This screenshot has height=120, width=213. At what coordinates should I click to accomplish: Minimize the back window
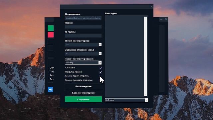pyautogui.click(x=161, y=19)
